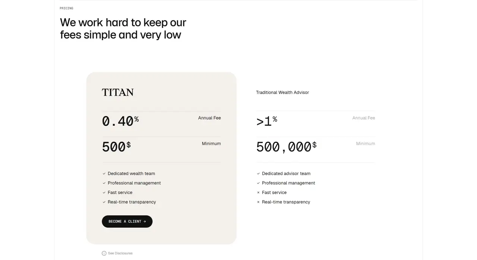The width and height of the screenshot is (477, 260).
Task: Click checkmark icon next to Dedicated wealth team
Action: (x=104, y=174)
